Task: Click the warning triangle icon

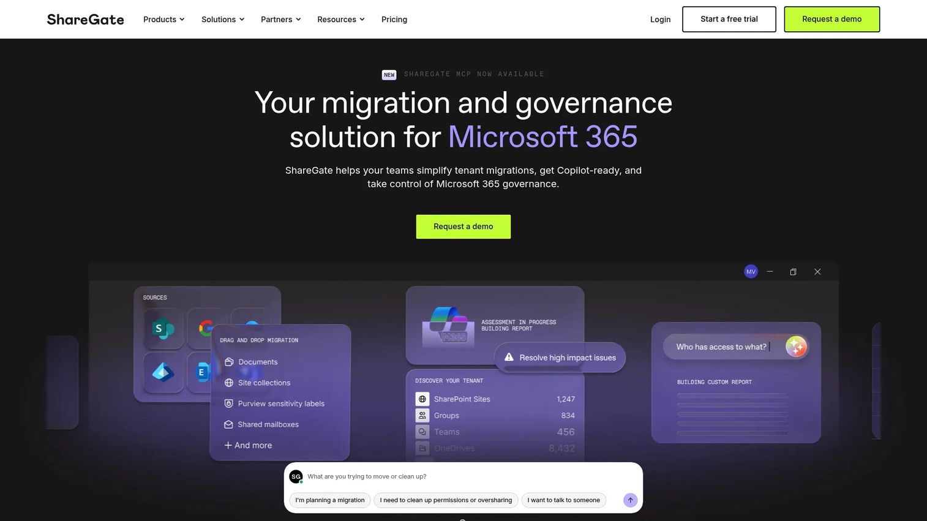Action: point(509,357)
